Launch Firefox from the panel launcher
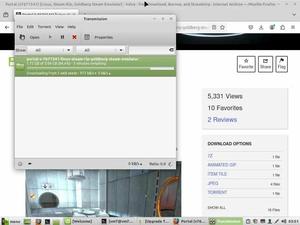The image size is (300, 225). click(38, 221)
